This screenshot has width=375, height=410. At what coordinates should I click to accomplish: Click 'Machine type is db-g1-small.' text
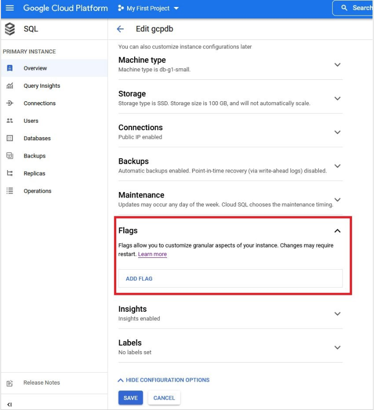coord(154,70)
